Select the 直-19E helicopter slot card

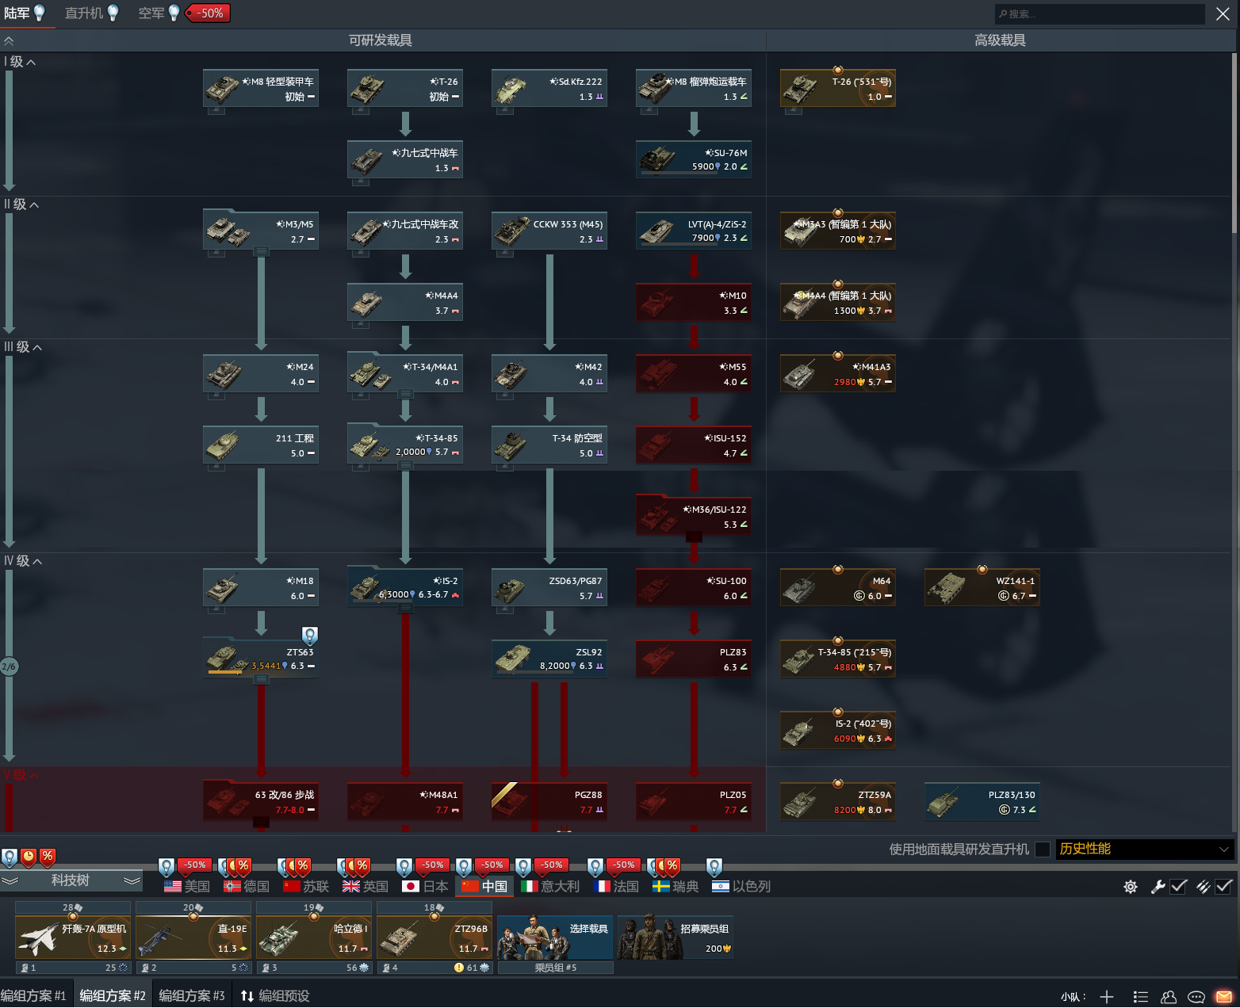pos(193,937)
